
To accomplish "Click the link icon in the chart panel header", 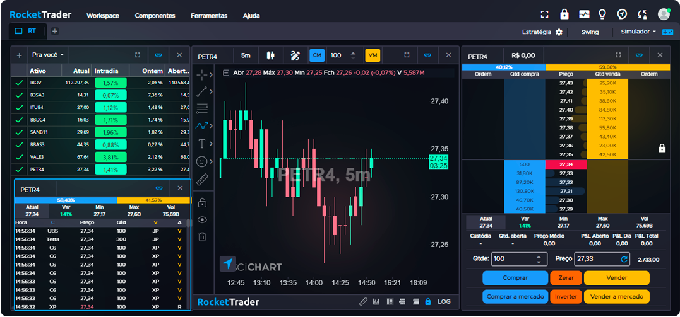I will pyautogui.click(x=427, y=55).
